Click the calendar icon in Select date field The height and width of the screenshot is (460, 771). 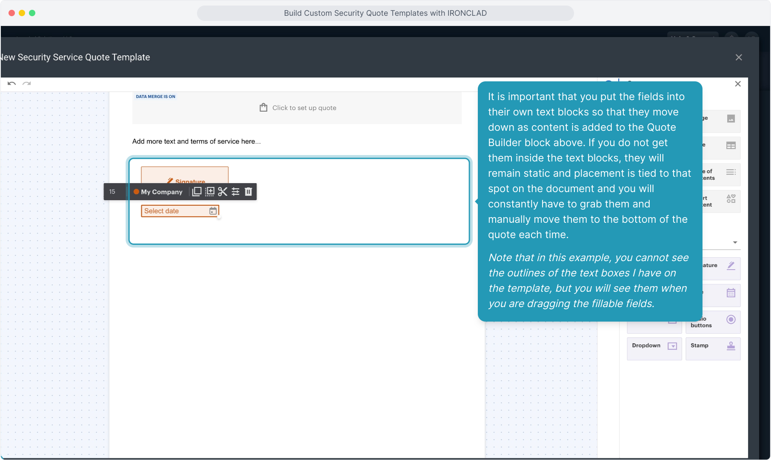tap(213, 211)
